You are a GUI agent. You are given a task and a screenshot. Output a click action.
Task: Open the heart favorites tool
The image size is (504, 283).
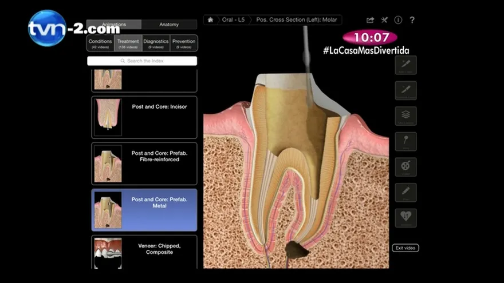coord(405,218)
